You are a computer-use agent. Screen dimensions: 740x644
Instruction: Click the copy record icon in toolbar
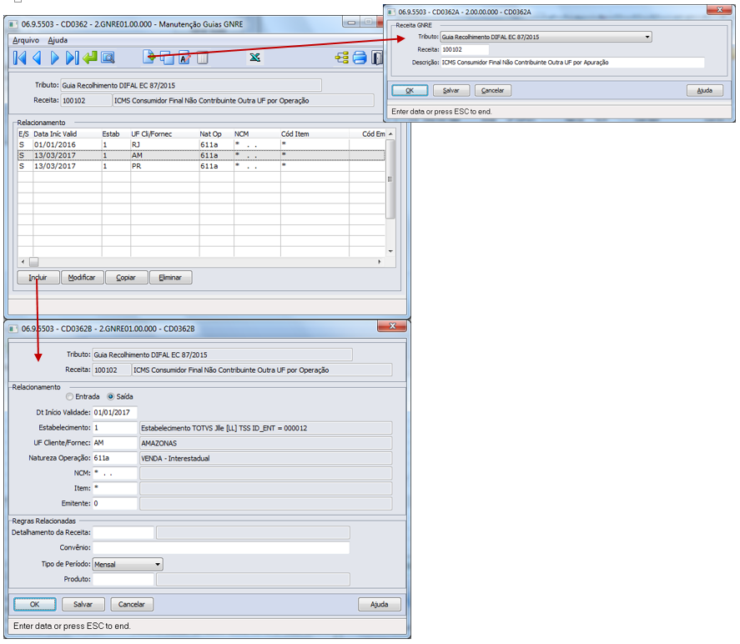[x=167, y=58]
